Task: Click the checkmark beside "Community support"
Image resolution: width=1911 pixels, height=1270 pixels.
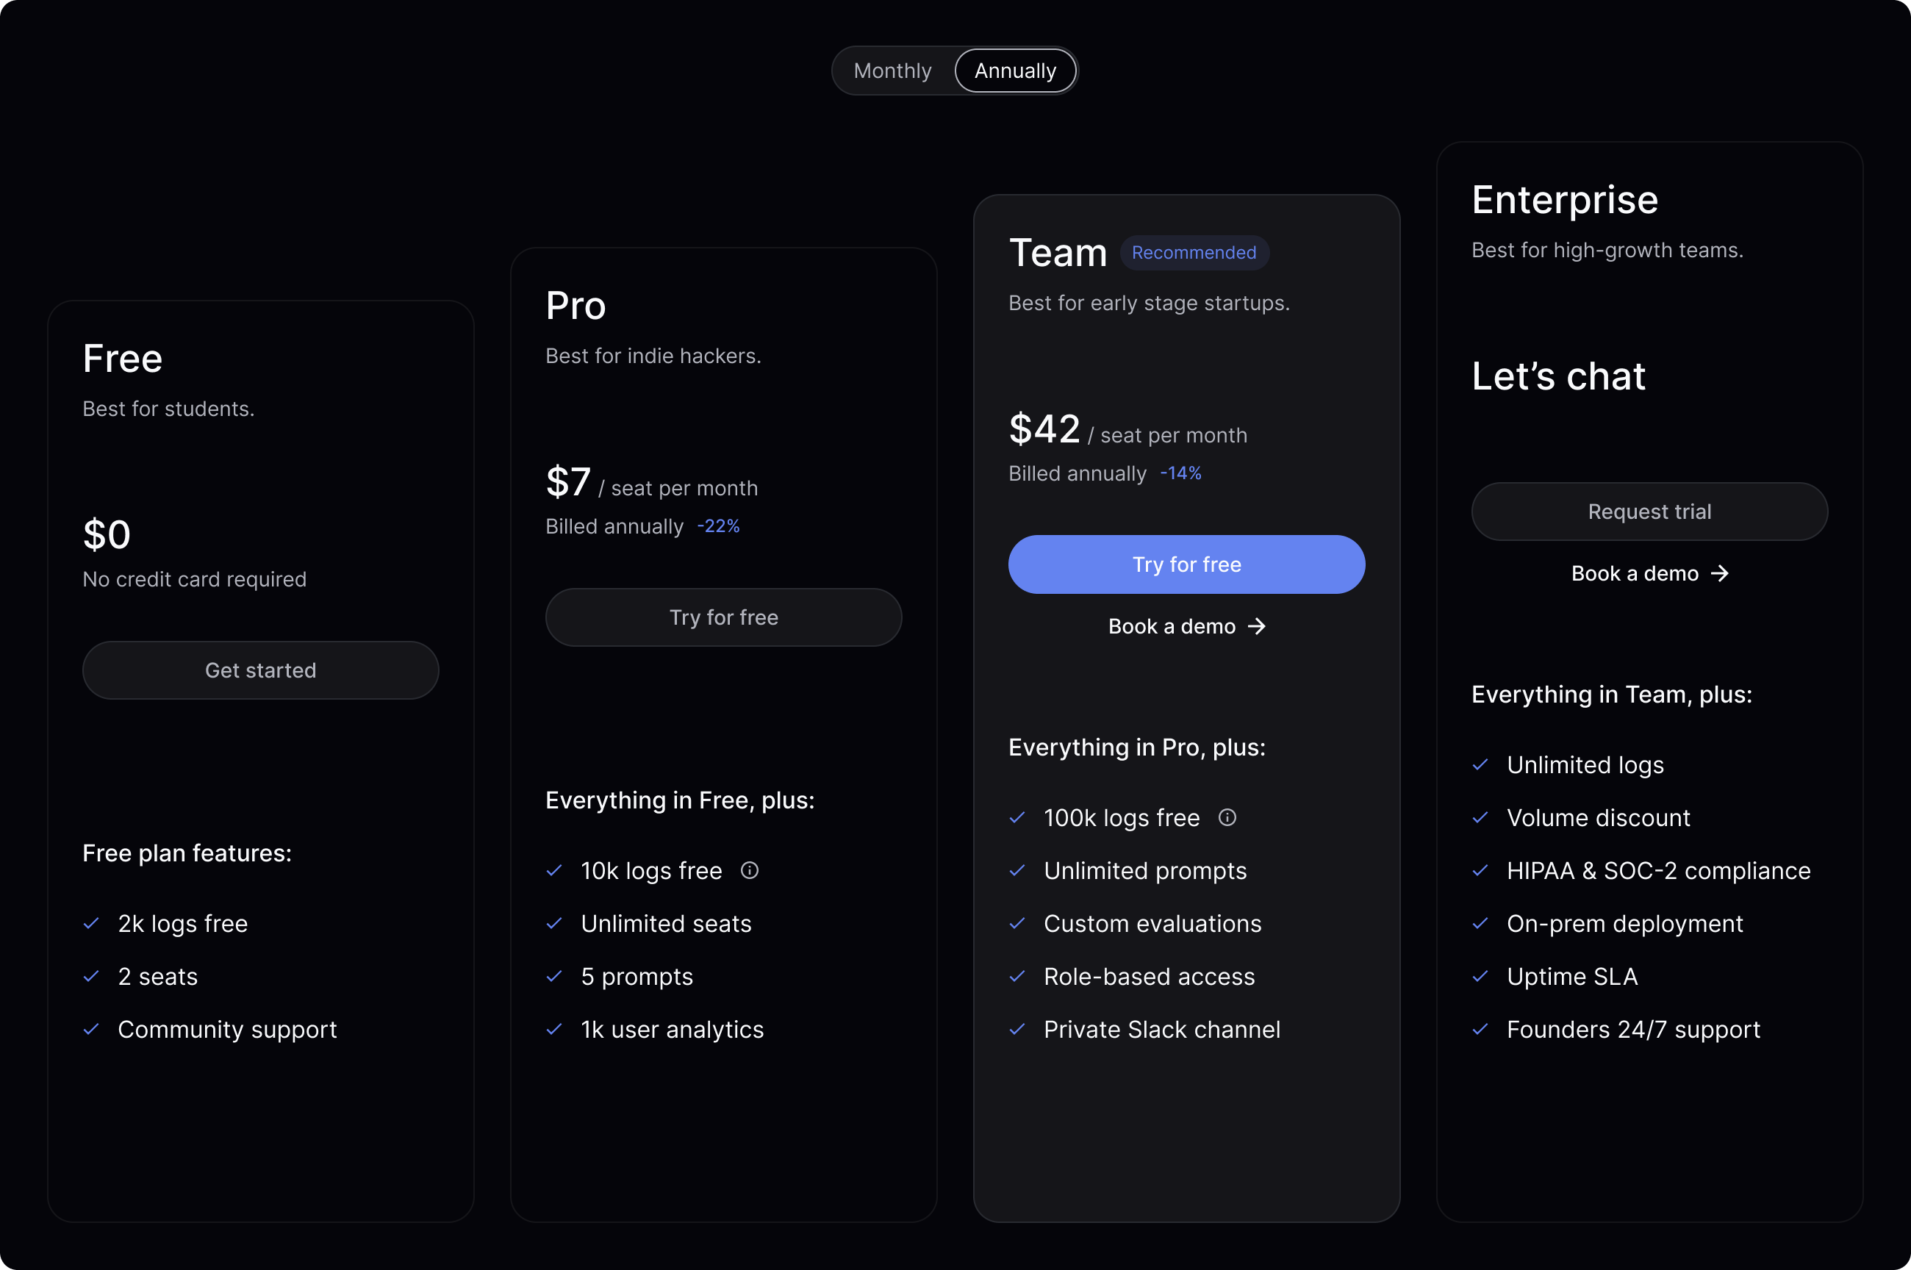Action: tap(90, 1030)
